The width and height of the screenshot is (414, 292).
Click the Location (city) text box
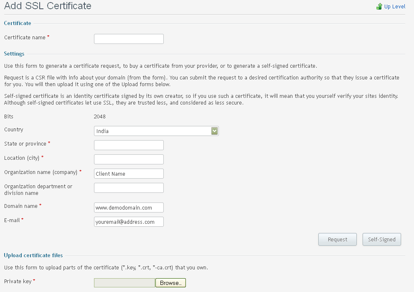pos(129,159)
